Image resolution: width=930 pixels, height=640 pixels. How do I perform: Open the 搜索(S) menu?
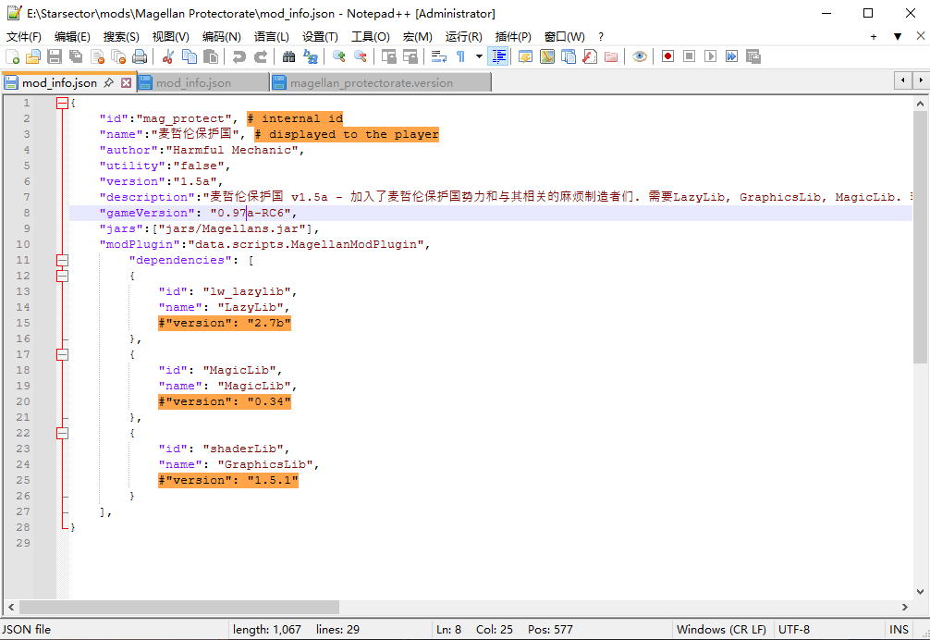[x=121, y=37]
